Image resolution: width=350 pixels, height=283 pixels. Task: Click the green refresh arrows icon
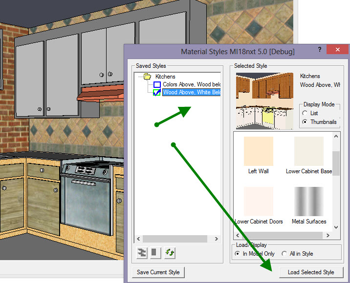coord(169,252)
